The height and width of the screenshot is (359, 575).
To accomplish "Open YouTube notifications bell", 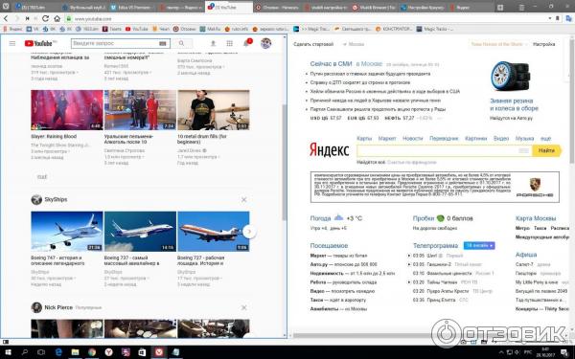I will 246,43.
